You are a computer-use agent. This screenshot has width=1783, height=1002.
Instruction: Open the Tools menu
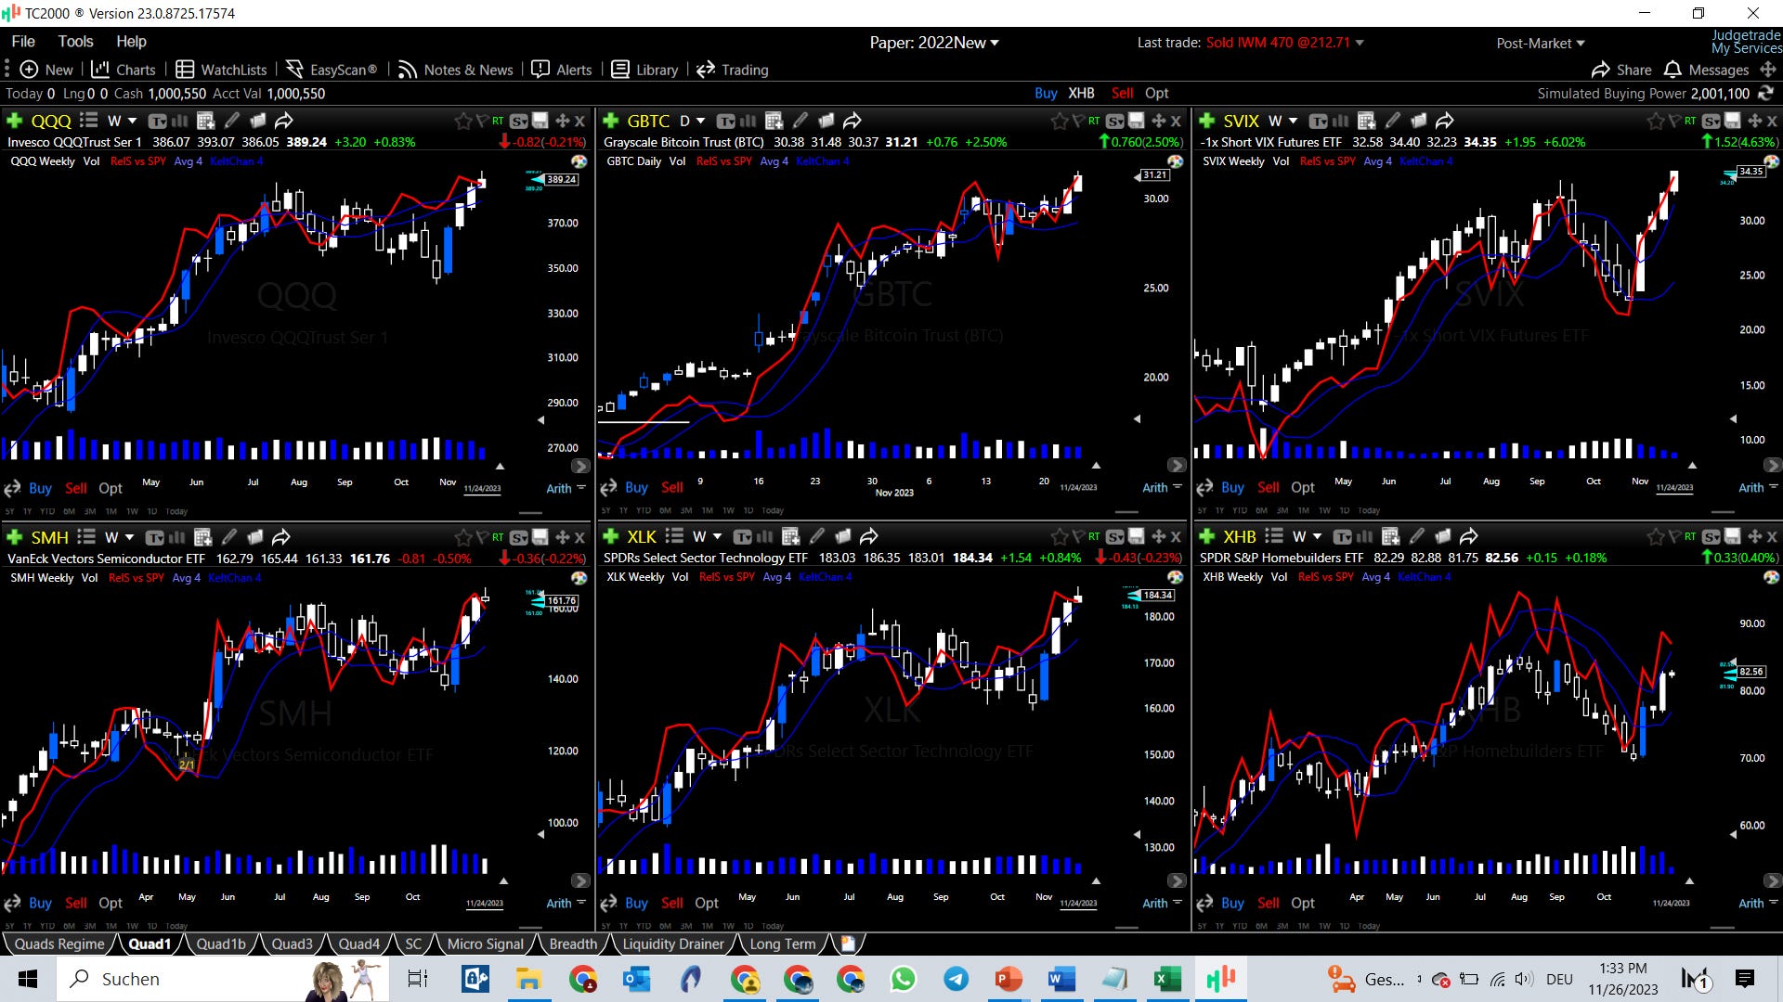[x=75, y=41]
